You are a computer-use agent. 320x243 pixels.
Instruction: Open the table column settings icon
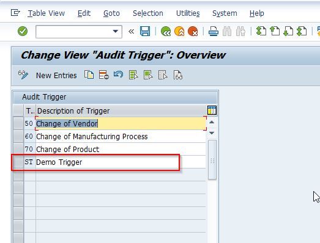(x=212, y=111)
